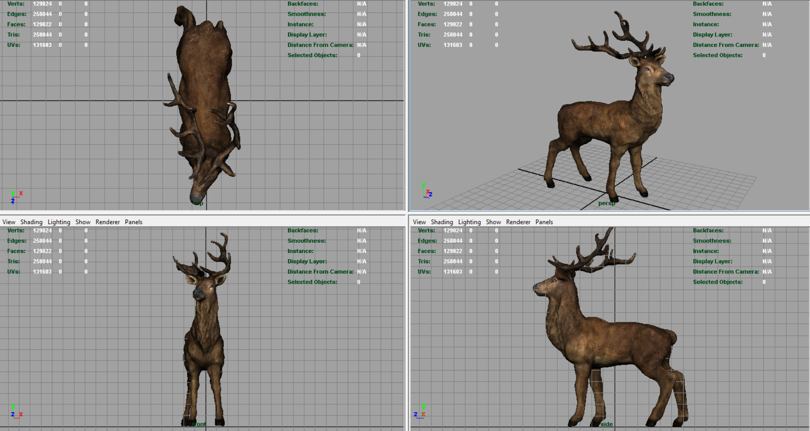Open Panels menu in side panel
The image size is (810, 431).
click(544, 222)
